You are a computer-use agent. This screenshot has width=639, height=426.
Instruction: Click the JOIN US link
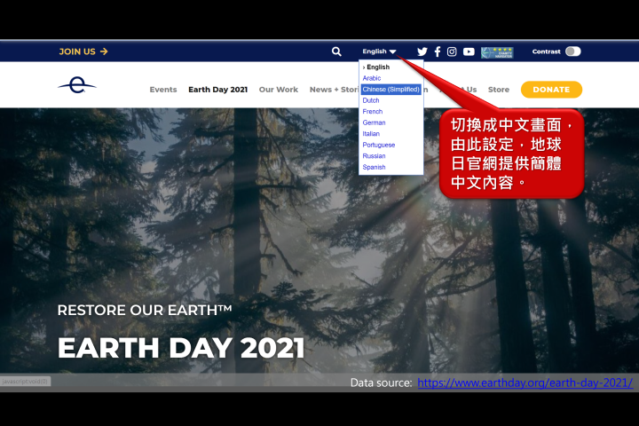tap(83, 51)
